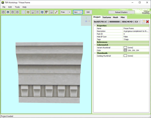Click the new item icon beside resource dropdown
Image resolution: width=151 pixels, height=118 pixels.
(x=143, y=22)
